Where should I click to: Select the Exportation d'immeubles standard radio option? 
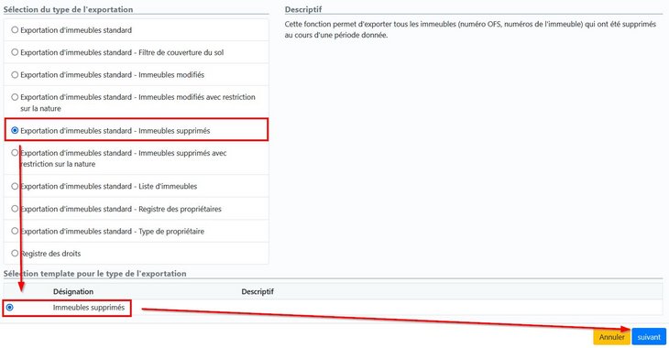[x=15, y=30]
